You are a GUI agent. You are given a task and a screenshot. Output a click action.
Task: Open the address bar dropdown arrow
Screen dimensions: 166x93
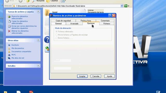(x=122, y=6)
